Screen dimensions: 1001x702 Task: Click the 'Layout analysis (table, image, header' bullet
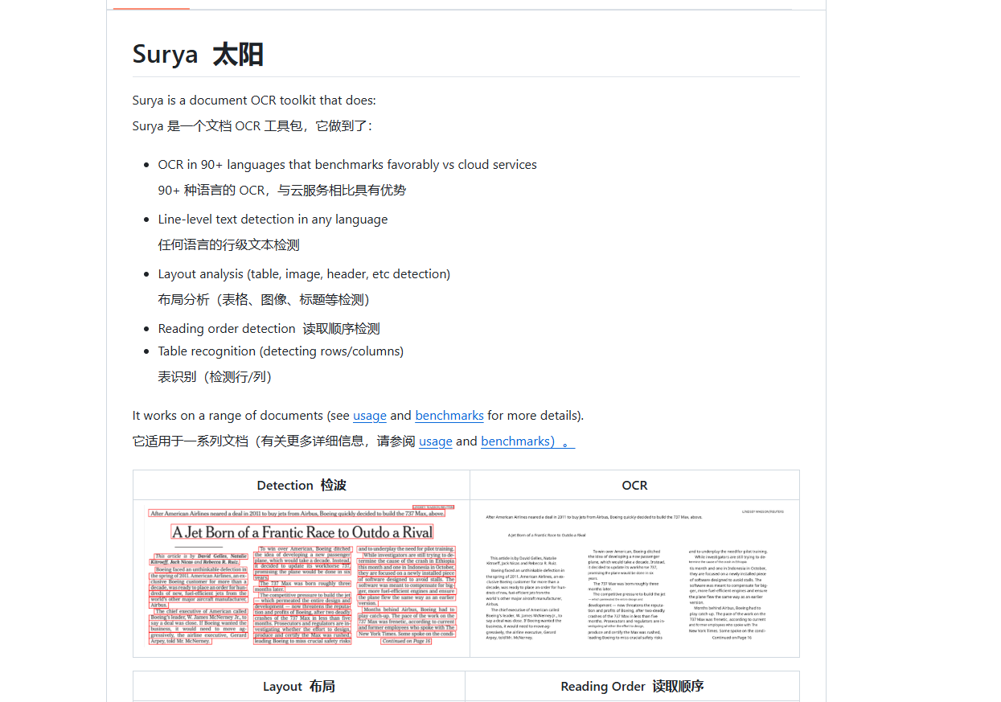(x=304, y=274)
